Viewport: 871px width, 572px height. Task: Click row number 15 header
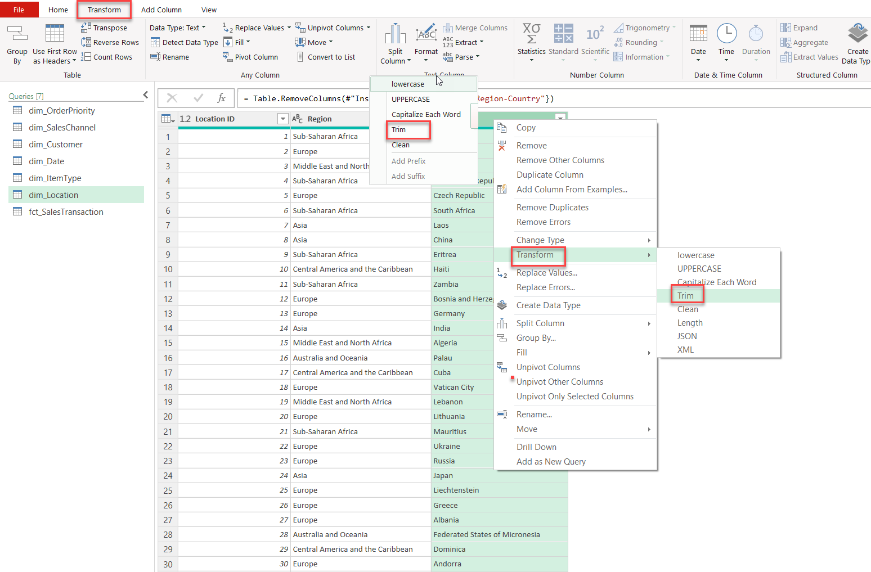click(168, 343)
